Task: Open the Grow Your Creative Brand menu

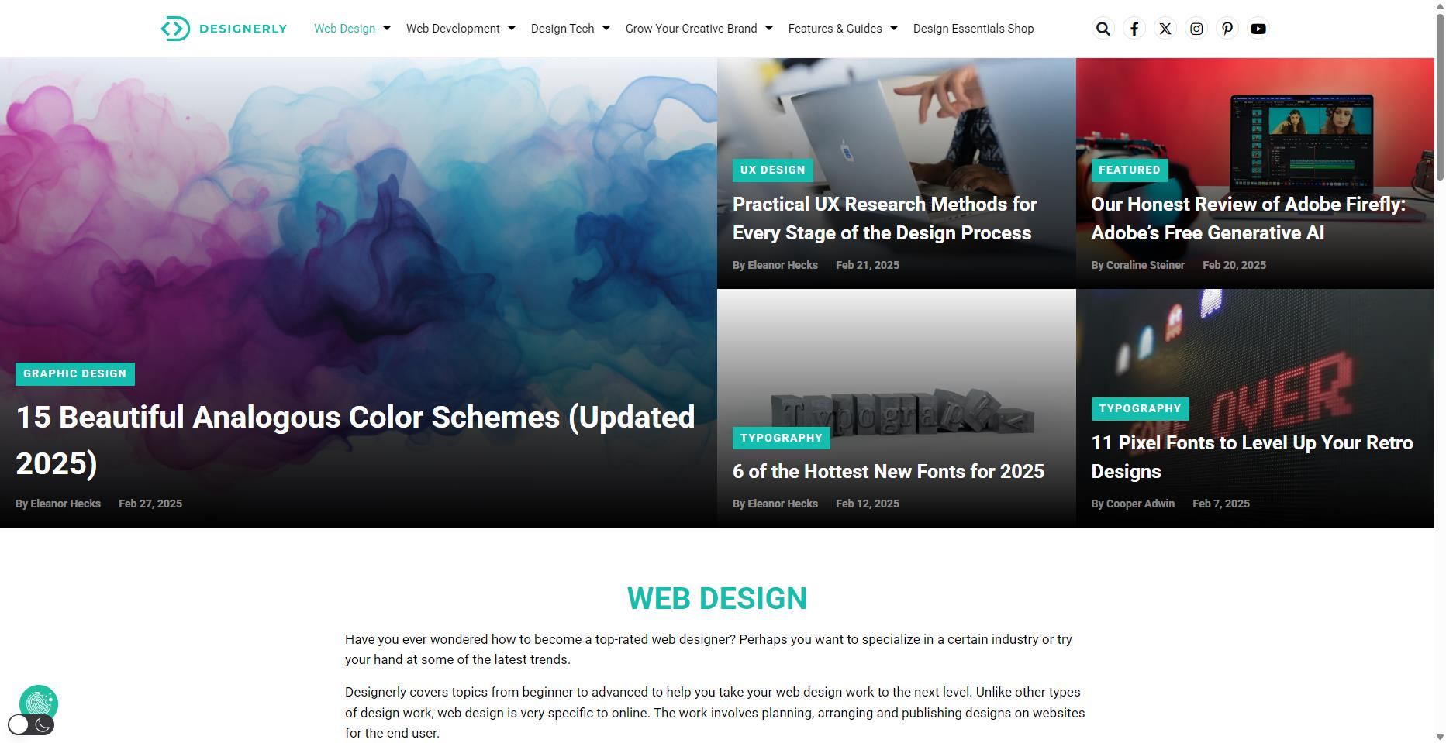Action: (691, 29)
